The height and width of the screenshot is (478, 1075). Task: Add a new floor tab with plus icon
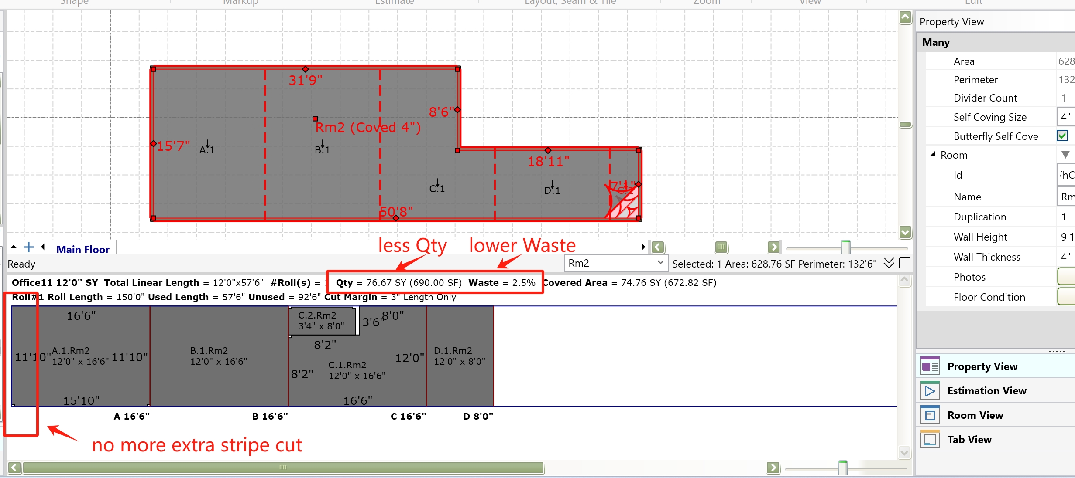pos(29,247)
